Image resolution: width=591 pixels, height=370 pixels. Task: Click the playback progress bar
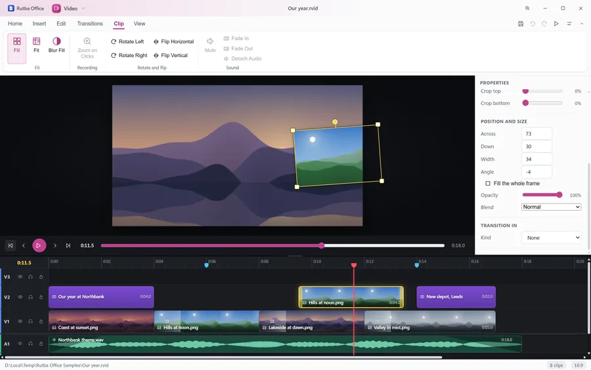[273, 245]
